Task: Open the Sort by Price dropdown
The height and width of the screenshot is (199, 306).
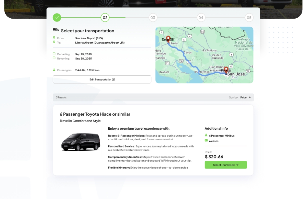Action: pyautogui.click(x=240, y=97)
